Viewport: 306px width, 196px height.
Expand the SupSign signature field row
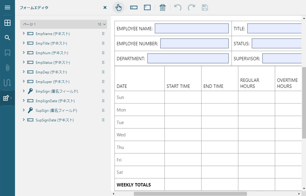(x=24, y=110)
